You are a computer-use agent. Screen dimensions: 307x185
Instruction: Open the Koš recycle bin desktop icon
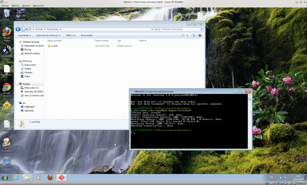click(7, 15)
